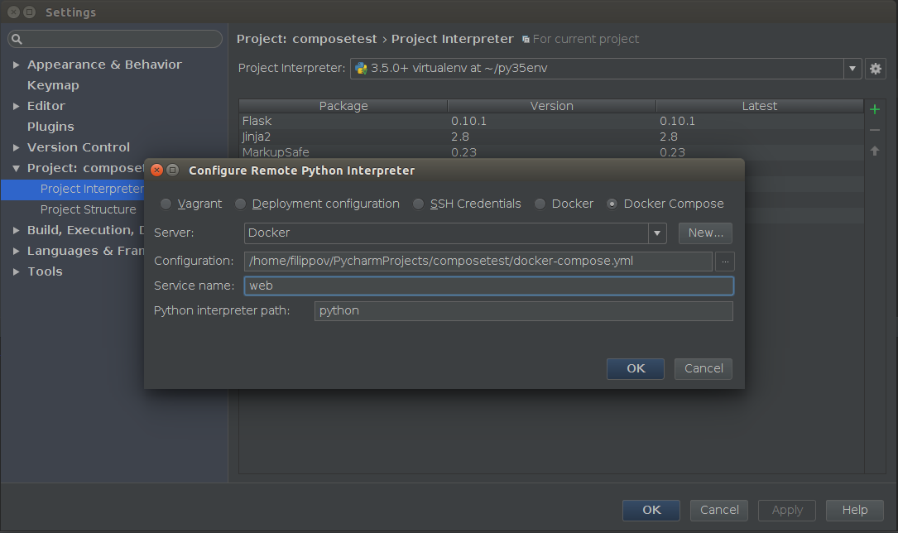The image size is (898, 533).
Task: Click the Project: composetest breadcrumb text
Action: pos(306,39)
